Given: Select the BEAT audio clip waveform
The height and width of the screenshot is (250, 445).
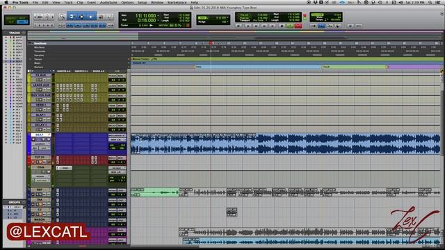Looking at the screenshot, I should (285, 144).
